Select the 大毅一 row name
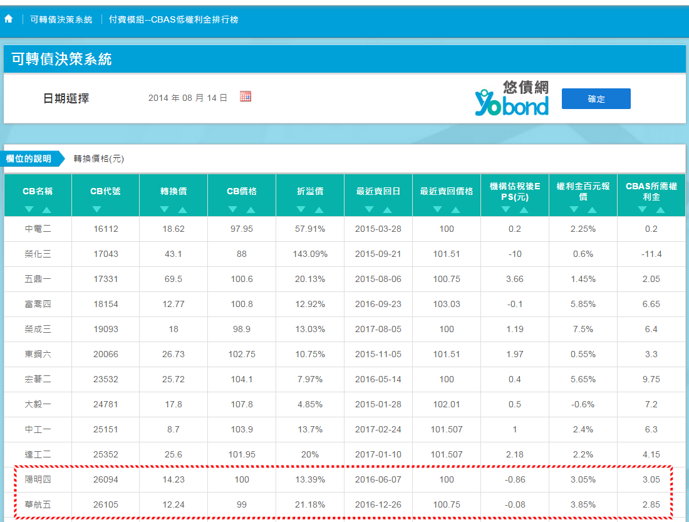This screenshot has width=689, height=522. click(38, 404)
